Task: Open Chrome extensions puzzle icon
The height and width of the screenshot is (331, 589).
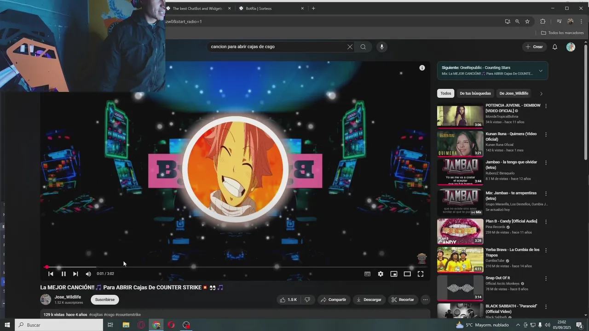Action: pos(543,22)
